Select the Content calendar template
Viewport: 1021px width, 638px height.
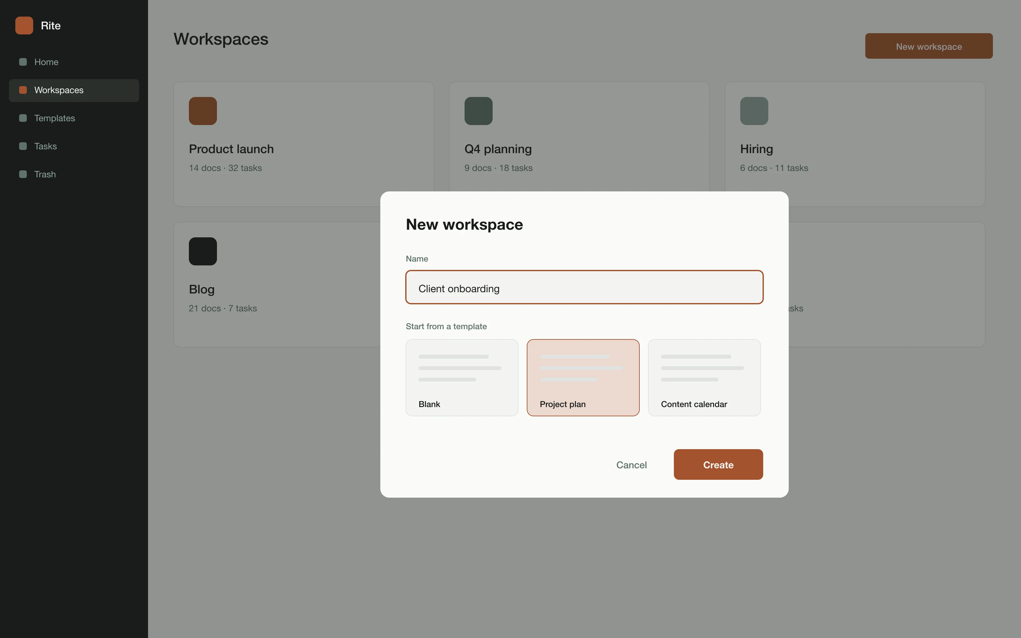coord(704,378)
